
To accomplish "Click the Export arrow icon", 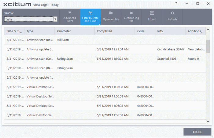I will tap(152, 13).
